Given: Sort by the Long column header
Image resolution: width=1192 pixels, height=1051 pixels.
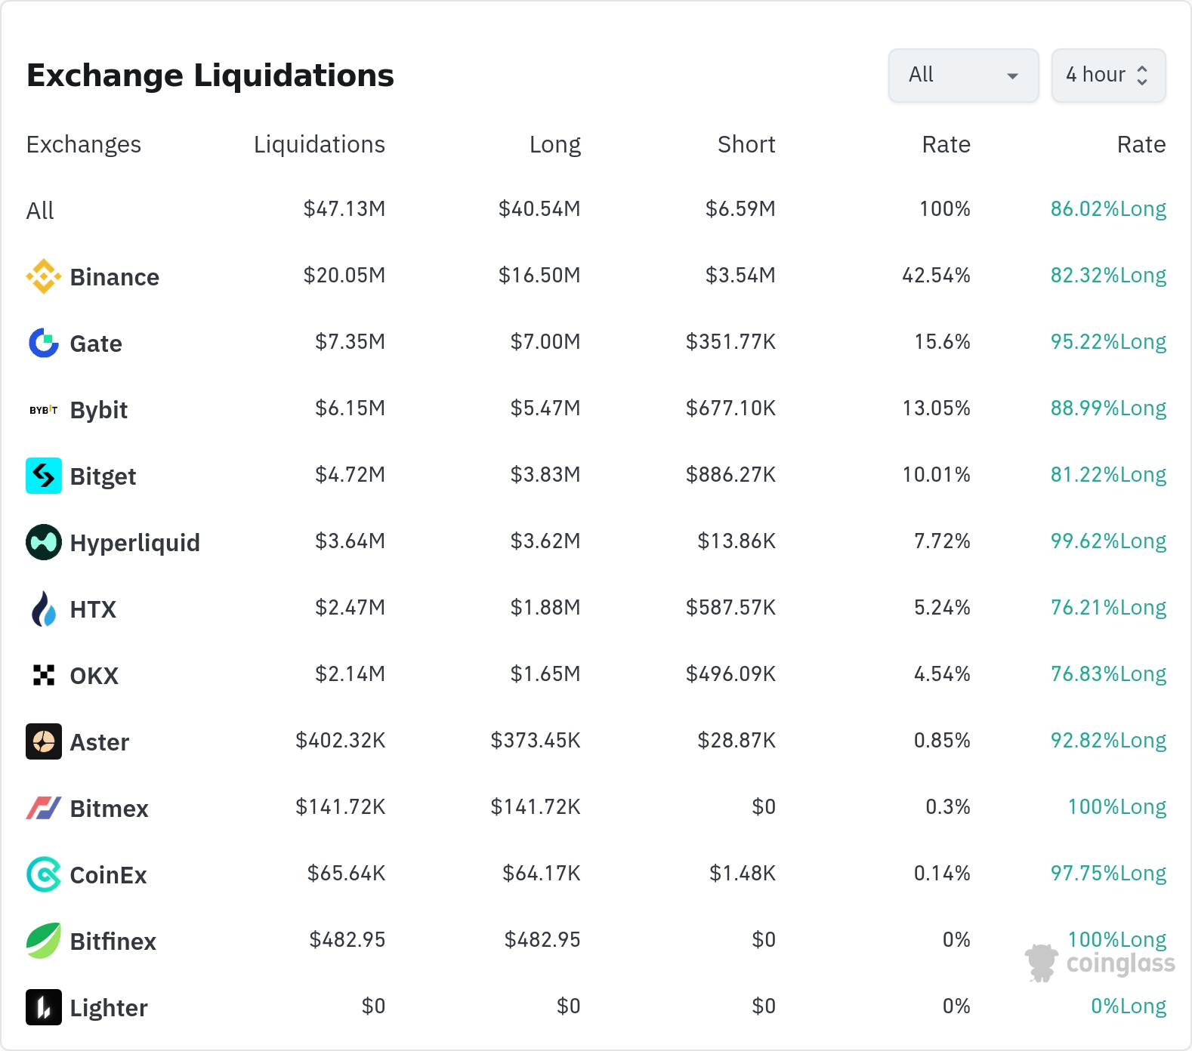Looking at the screenshot, I should (x=554, y=144).
